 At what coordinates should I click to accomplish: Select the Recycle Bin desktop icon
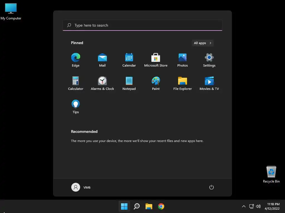[271, 174]
